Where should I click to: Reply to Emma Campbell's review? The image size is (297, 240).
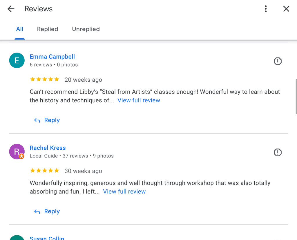coord(47,120)
